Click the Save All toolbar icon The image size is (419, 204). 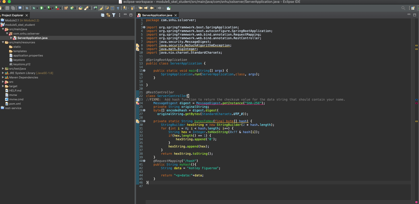(x=13, y=8)
